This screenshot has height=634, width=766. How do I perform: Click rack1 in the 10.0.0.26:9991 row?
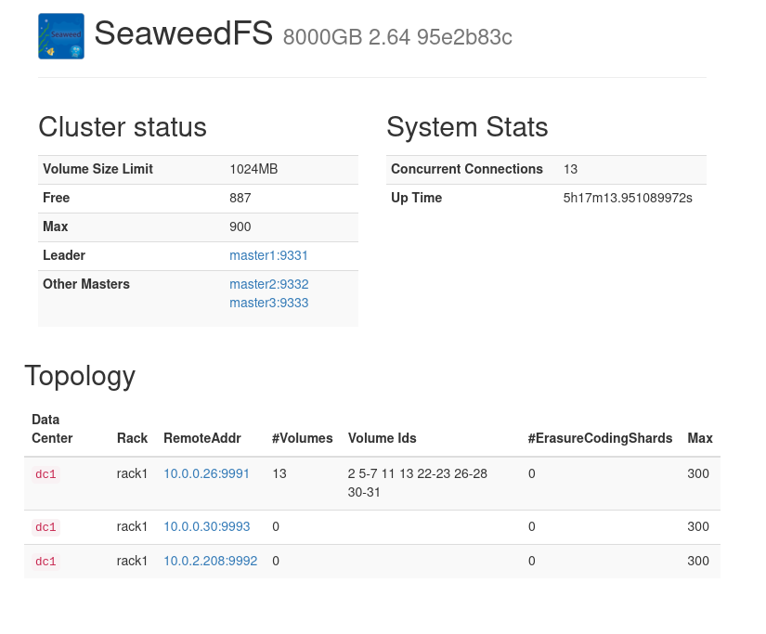[132, 473]
